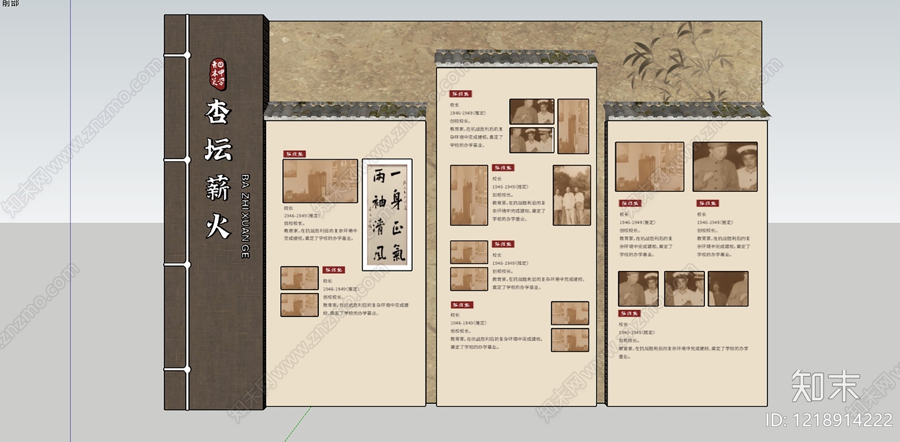Select the large building photo at right panel's top left
The image size is (900, 442).
point(650,167)
